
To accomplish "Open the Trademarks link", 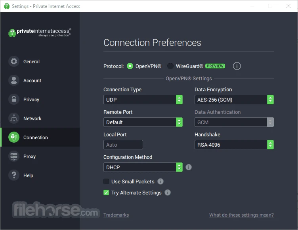I will [116, 215].
